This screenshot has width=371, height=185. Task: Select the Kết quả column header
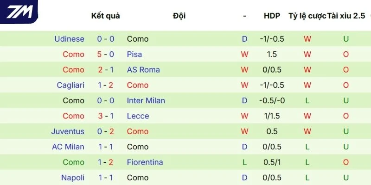point(105,16)
